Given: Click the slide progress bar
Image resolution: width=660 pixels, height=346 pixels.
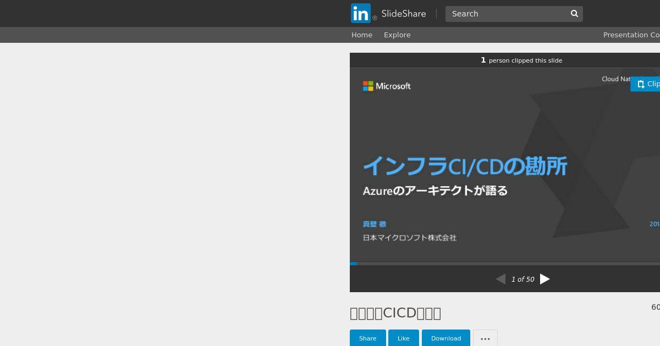Looking at the screenshot, I should click(505, 264).
